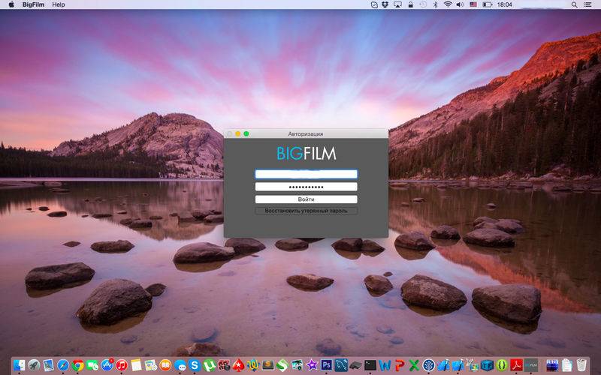The image size is (601, 375).
Task: Launch Safari from the dock
Action: tap(63, 365)
